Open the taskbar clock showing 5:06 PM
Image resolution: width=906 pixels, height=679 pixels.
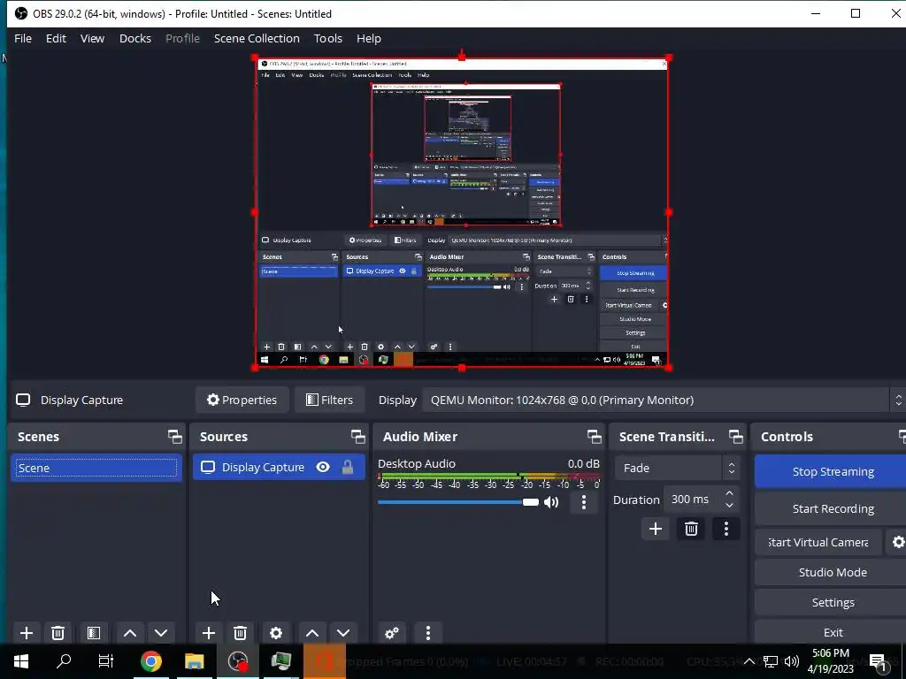[x=830, y=661]
